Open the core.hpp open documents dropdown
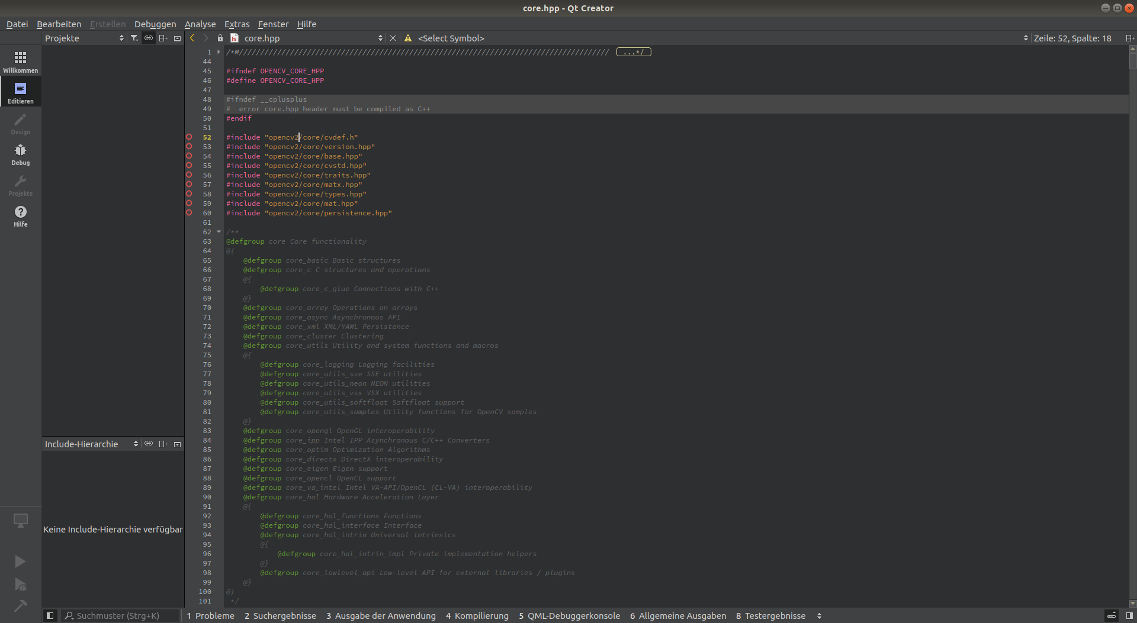This screenshot has width=1137, height=623. click(313, 38)
